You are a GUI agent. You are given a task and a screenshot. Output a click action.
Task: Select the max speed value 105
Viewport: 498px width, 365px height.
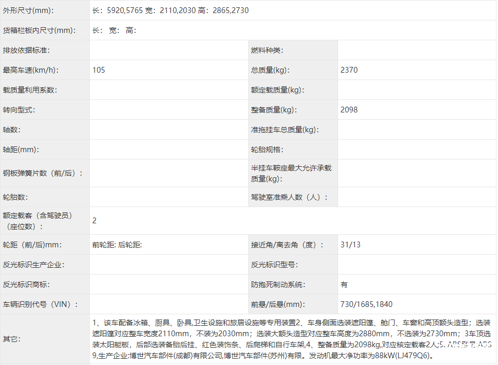pyautogui.click(x=99, y=70)
